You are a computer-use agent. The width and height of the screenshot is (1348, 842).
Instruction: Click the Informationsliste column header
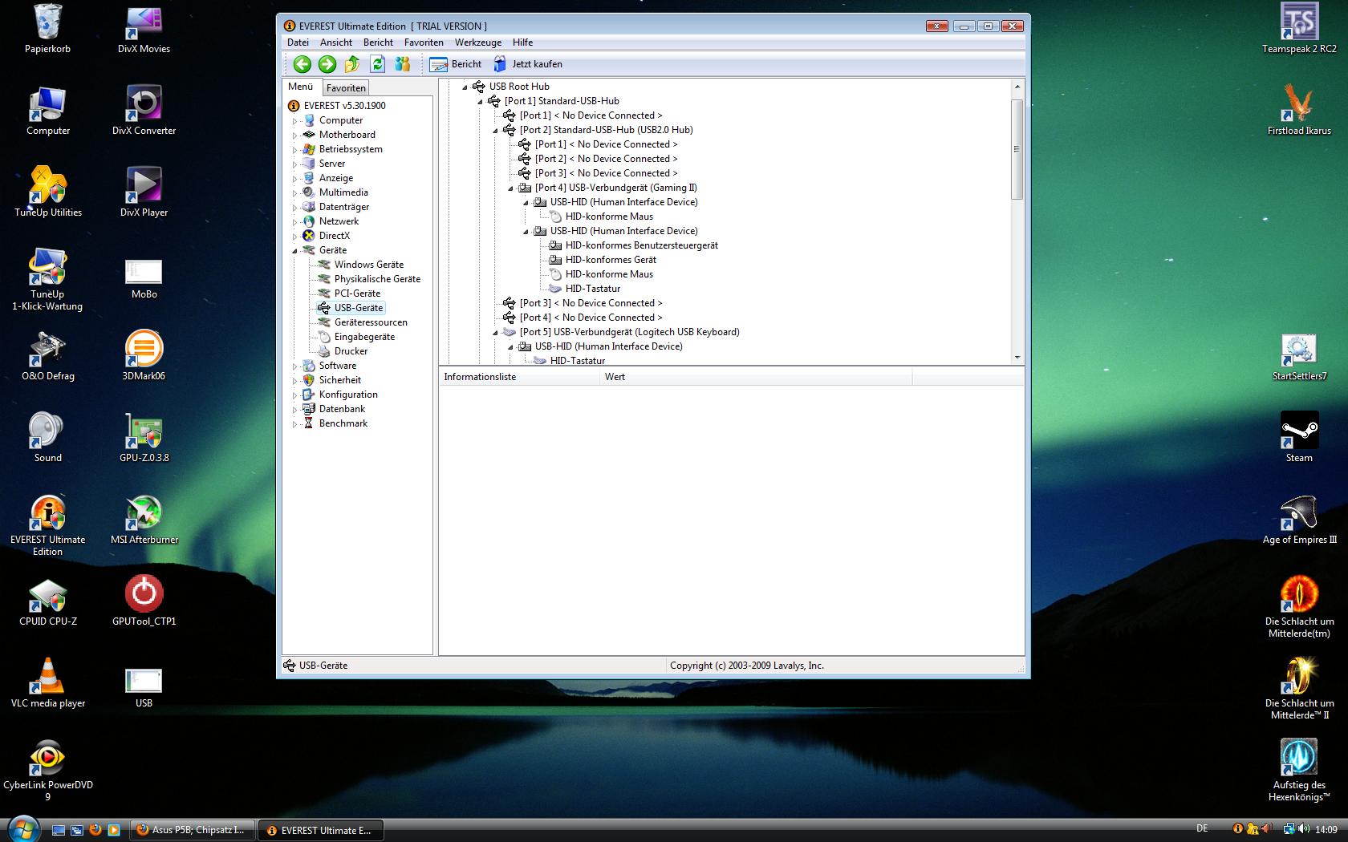(520, 377)
